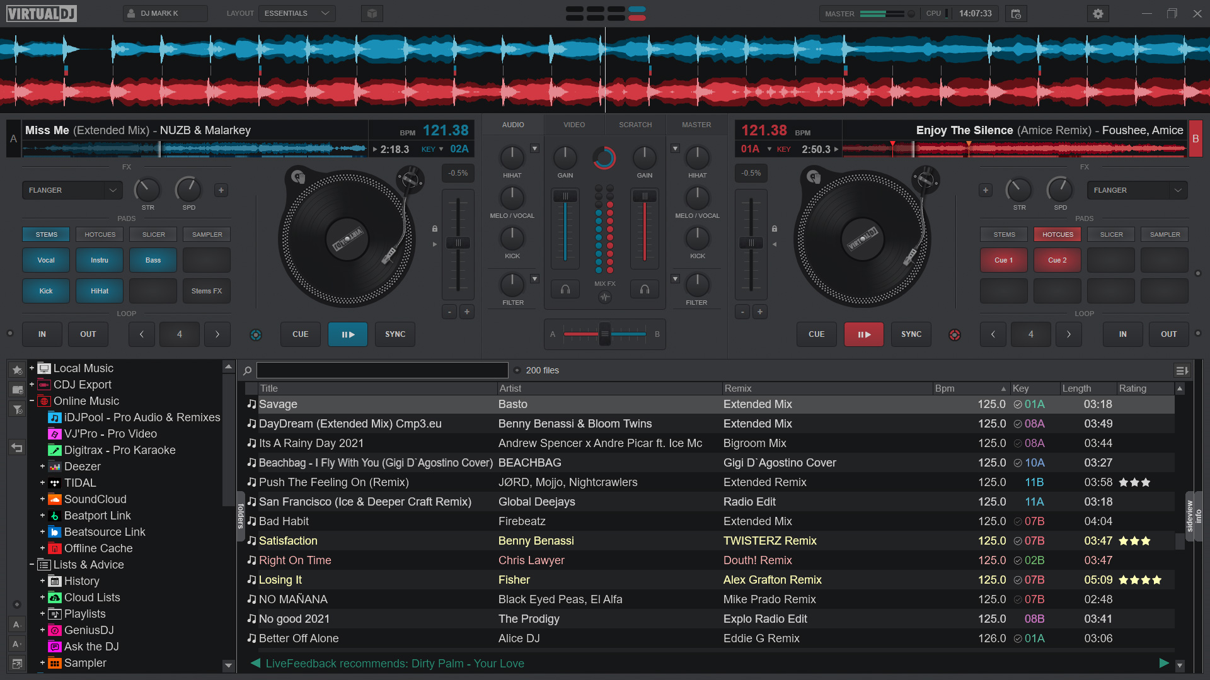Image resolution: width=1210 pixels, height=680 pixels.
Task: Click the loop IN point button Deck A
Action: 43,334
